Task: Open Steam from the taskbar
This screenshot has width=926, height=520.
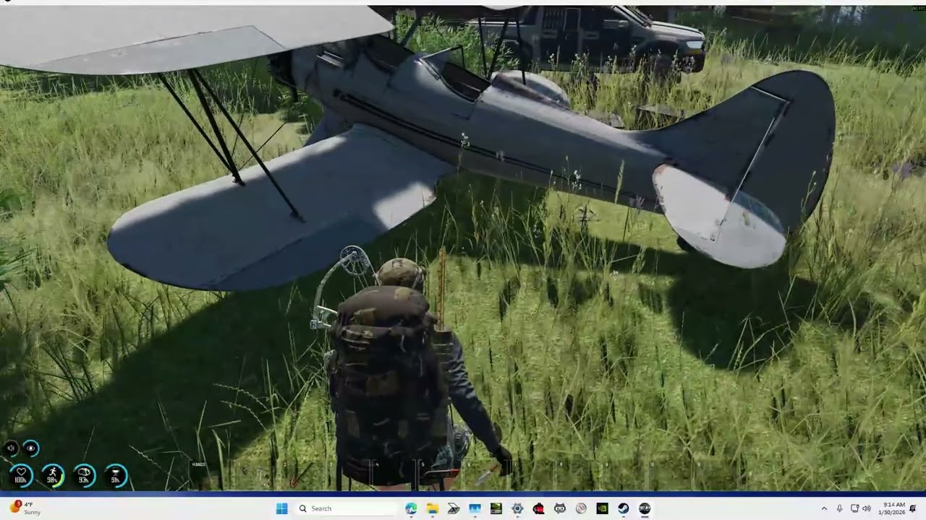Action: (623, 508)
